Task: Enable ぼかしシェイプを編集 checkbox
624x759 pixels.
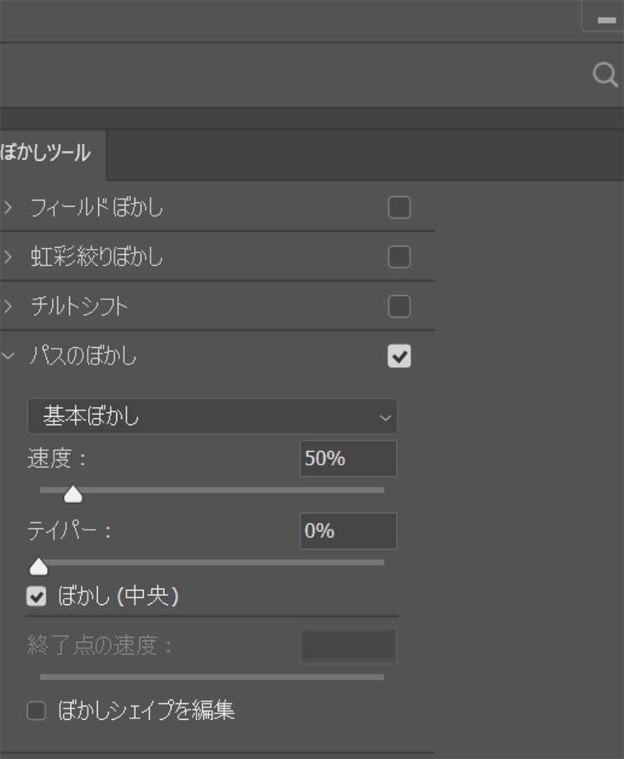Action: 36,711
